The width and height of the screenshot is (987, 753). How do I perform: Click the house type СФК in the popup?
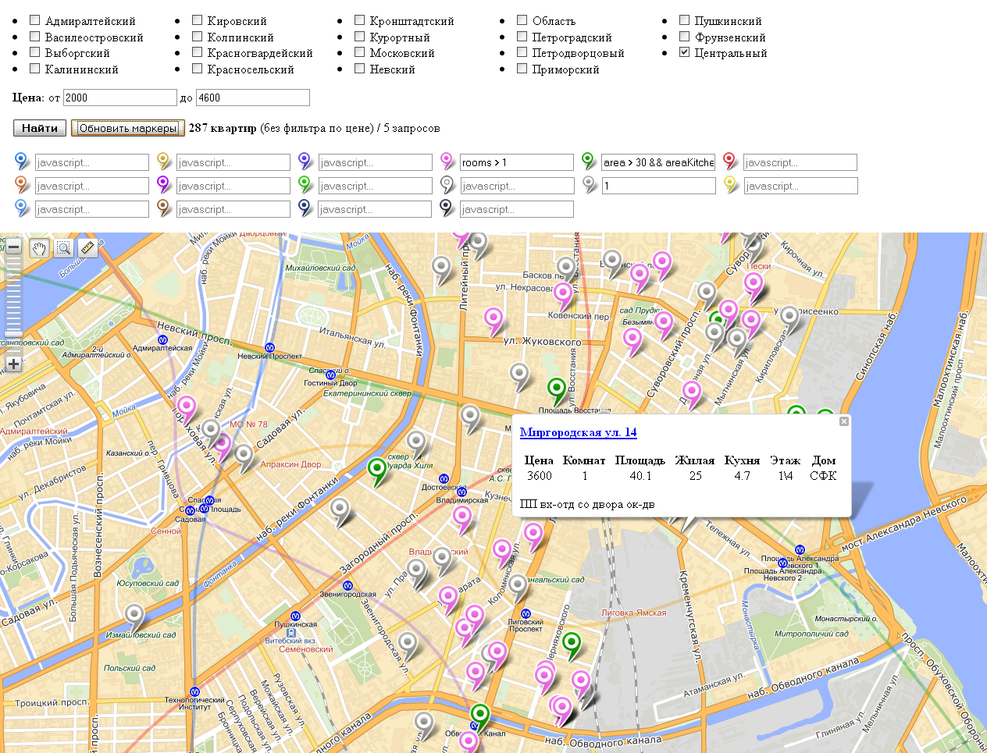pyautogui.click(x=823, y=476)
